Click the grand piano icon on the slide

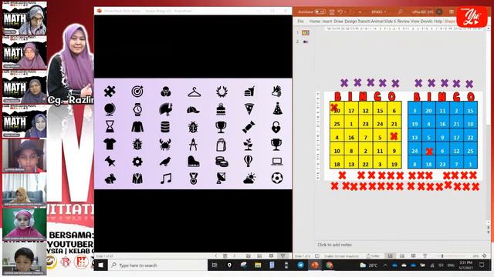193,161
